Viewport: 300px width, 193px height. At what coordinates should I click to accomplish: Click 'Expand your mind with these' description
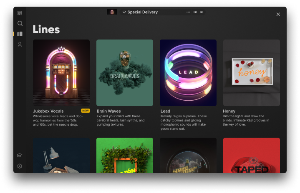(121, 120)
